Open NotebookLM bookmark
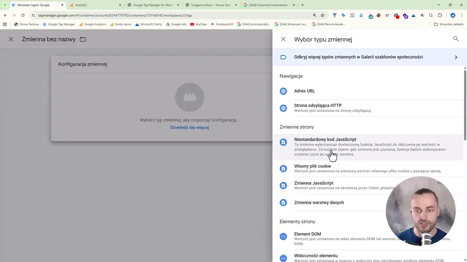This screenshot has width=467, height=262. pos(221,24)
